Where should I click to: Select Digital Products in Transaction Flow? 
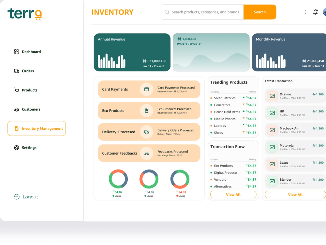pyautogui.click(x=233, y=172)
